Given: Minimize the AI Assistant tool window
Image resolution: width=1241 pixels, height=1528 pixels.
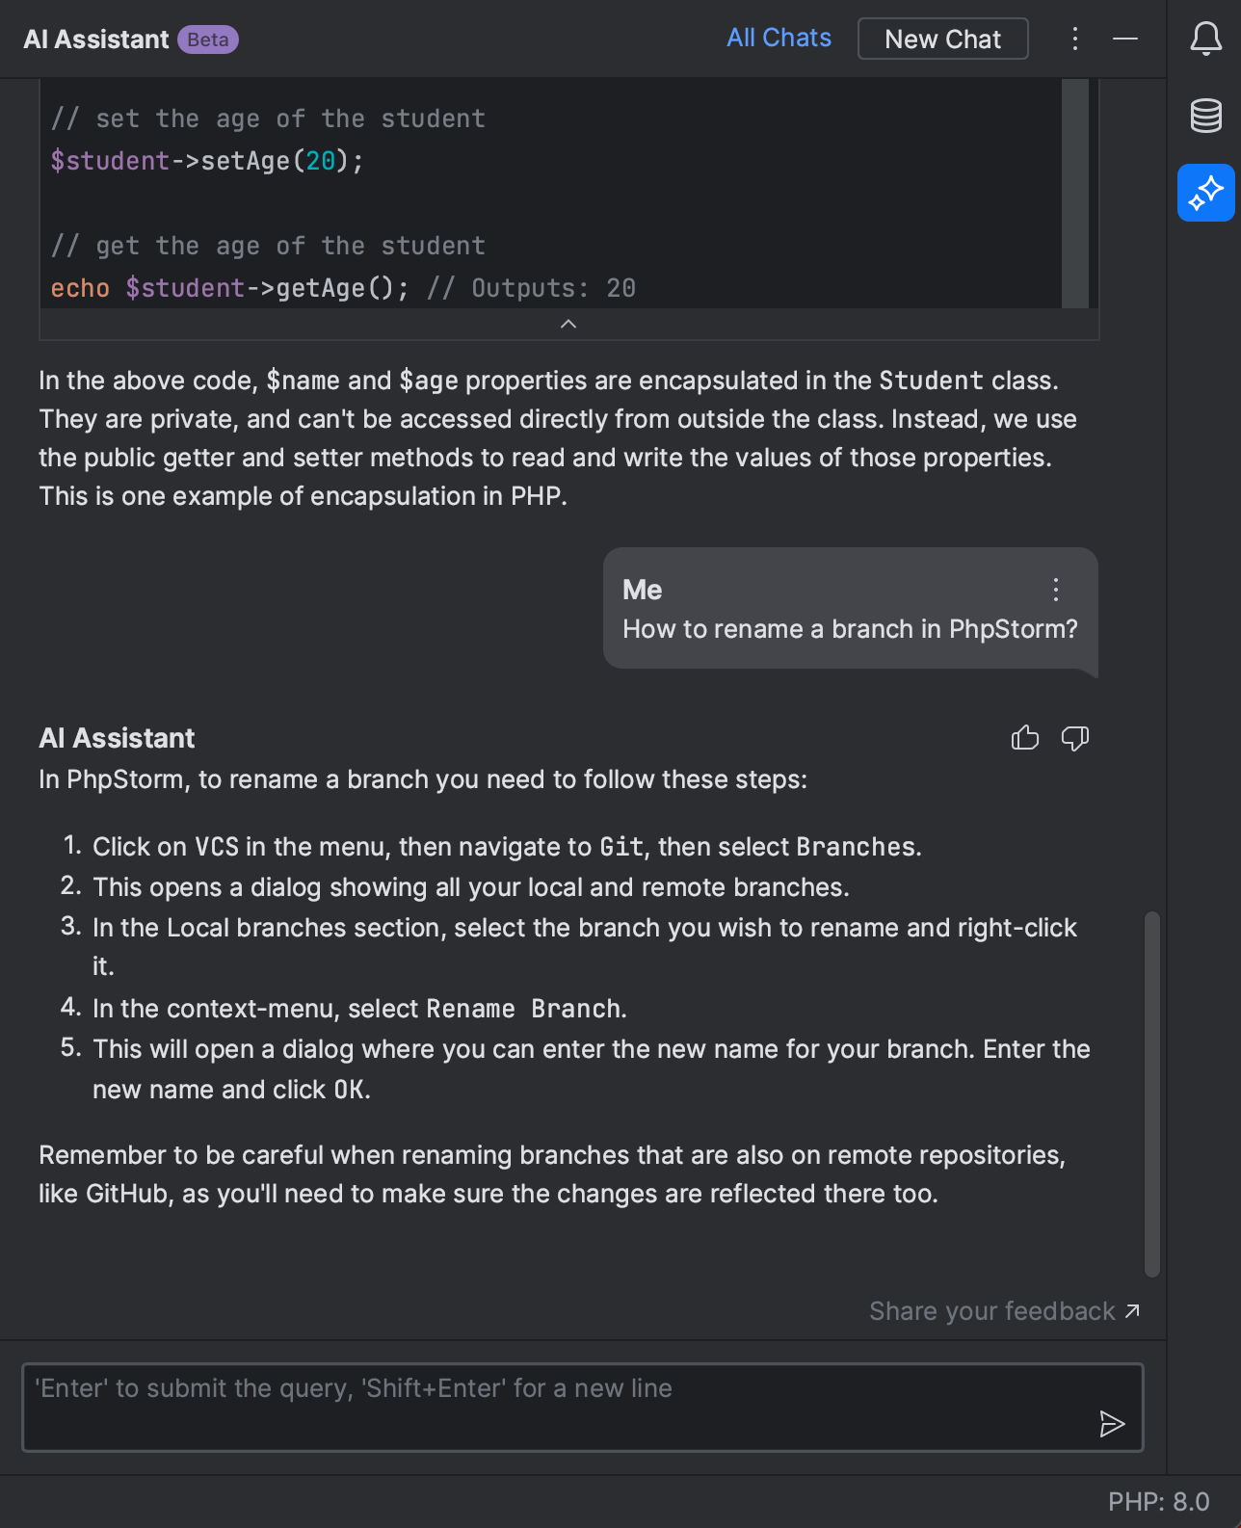Looking at the screenshot, I should tap(1124, 40).
